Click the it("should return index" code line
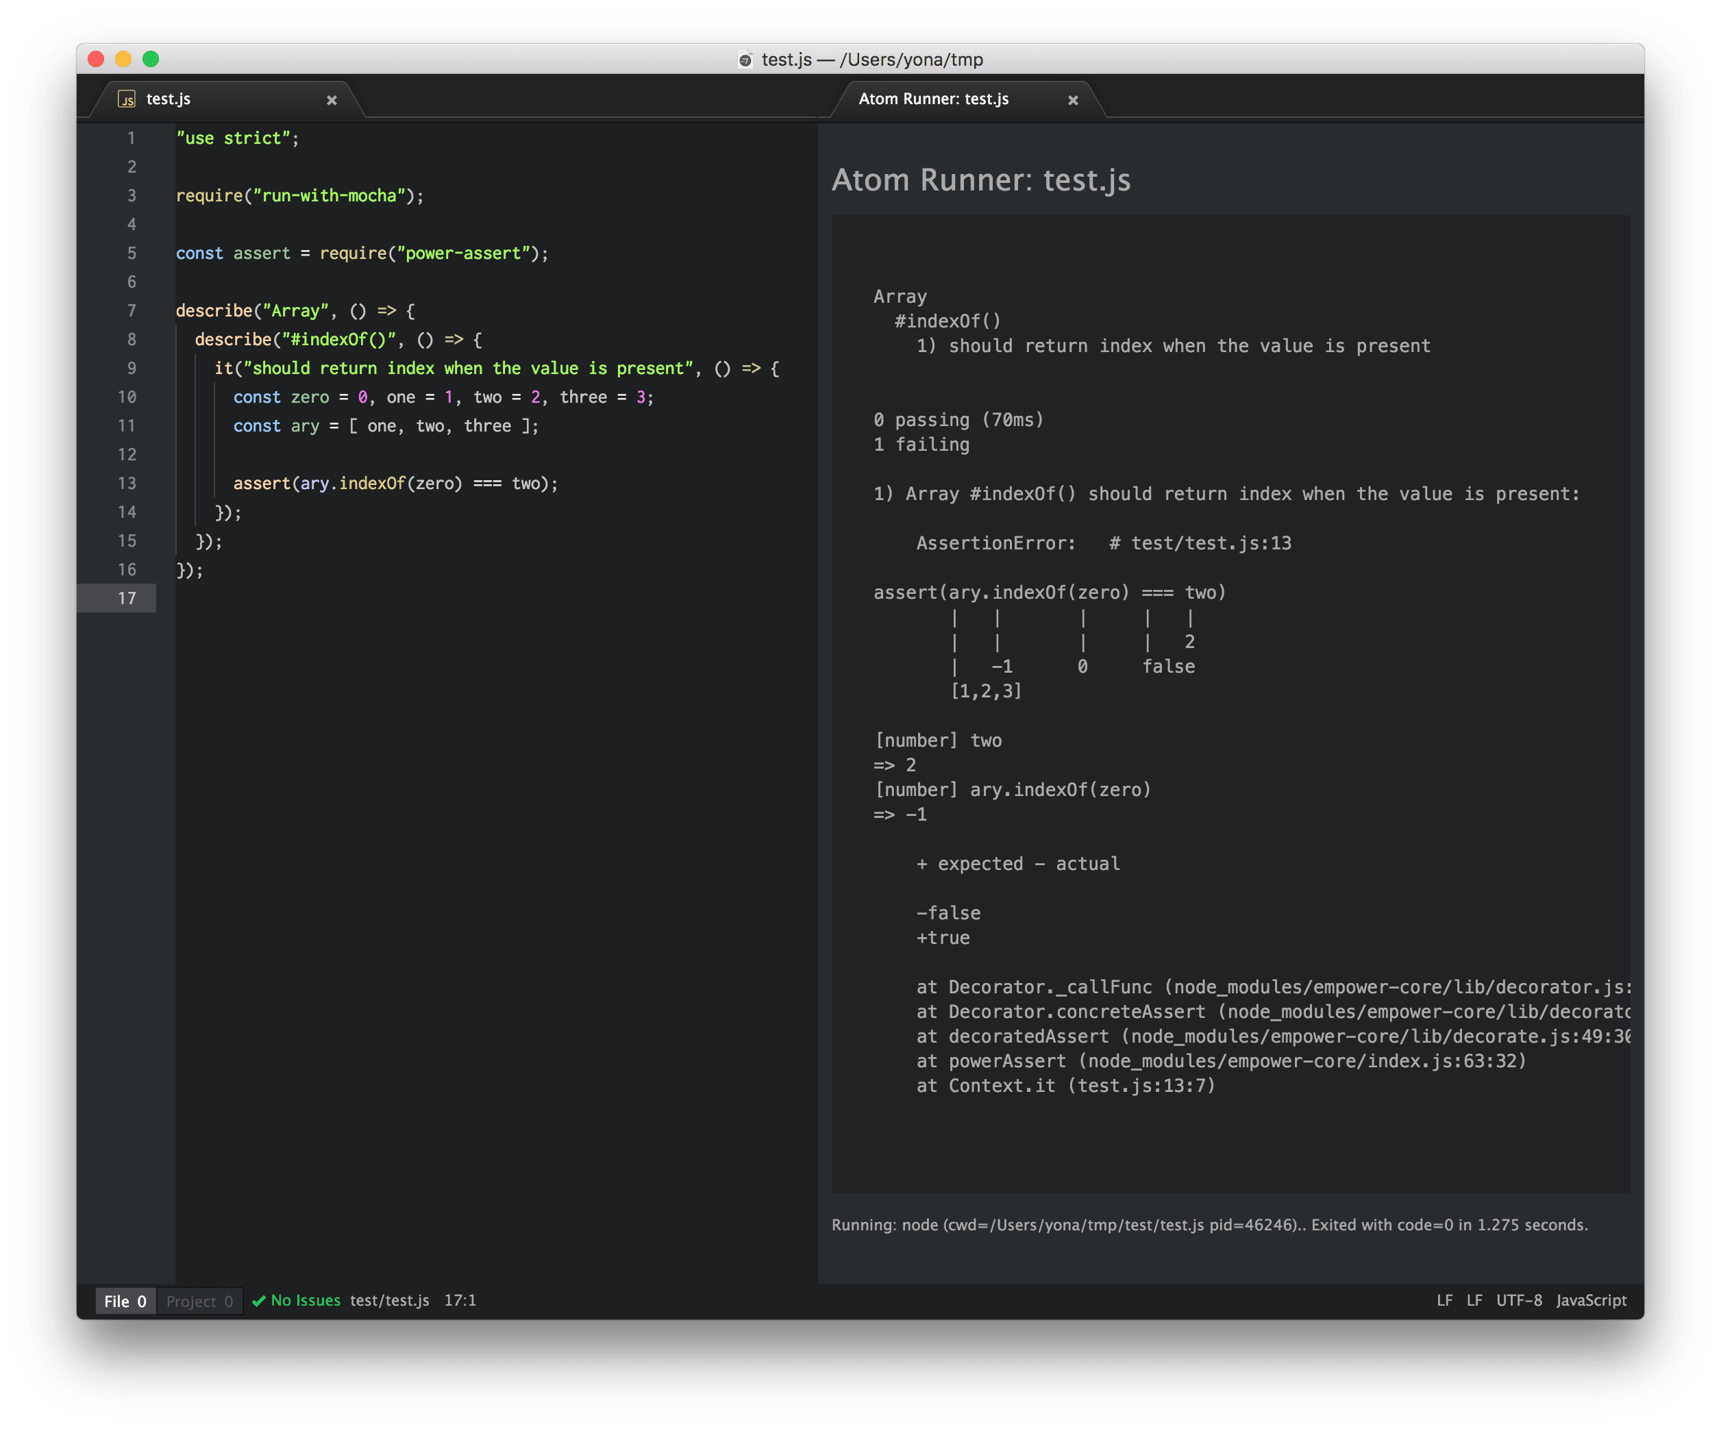The width and height of the screenshot is (1721, 1429). coord(497,368)
